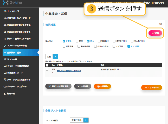This screenshot has height=124, width=168.
Task: Click the table horizontal scrollbar
Action: pyautogui.click(x=89, y=80)
